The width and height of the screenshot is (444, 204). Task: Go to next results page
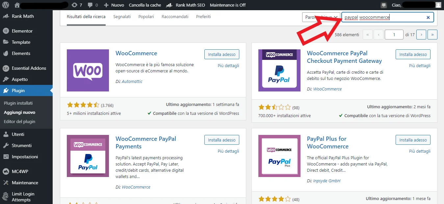[x=421, y=34]
